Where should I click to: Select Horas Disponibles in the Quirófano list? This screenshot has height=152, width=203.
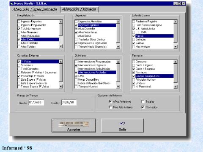point(88,79)
